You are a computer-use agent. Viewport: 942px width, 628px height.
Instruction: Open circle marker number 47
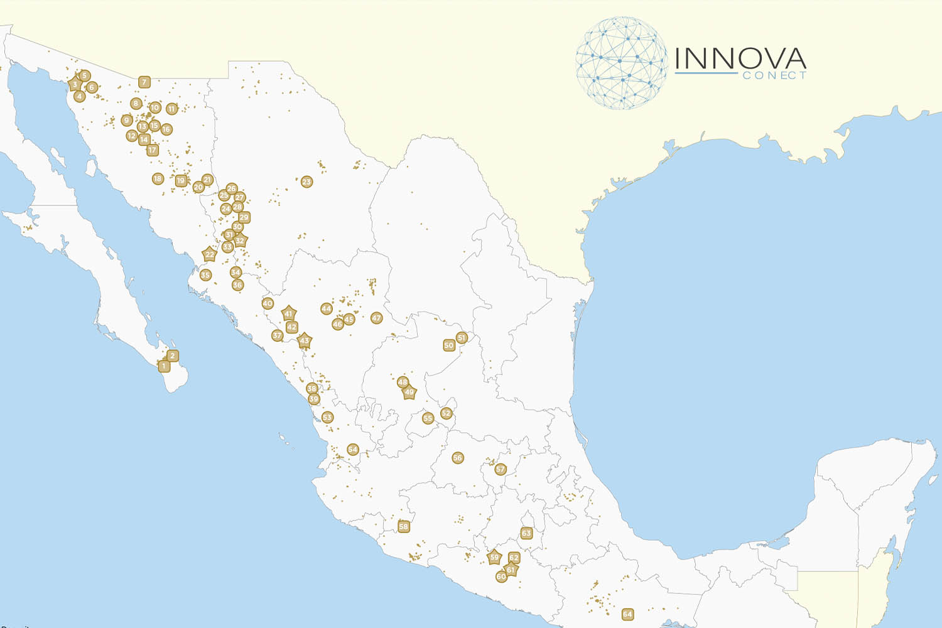click(x=376, y=318)
